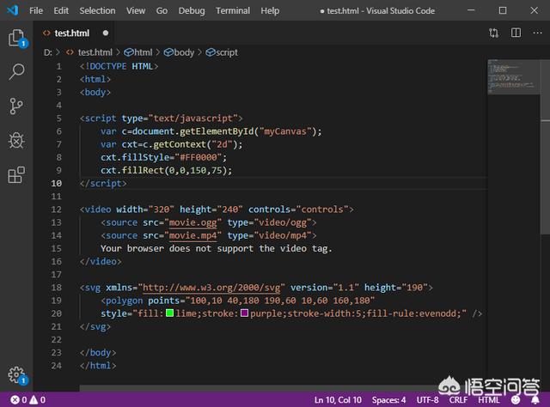Click the html breadcrumb segment
Screen dimensions: 550x407
[139, 52]
